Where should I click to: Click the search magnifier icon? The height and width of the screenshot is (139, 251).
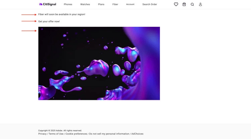pyautogui.click(x=192, y=4)
